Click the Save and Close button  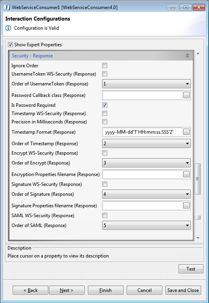pos(183,290)
